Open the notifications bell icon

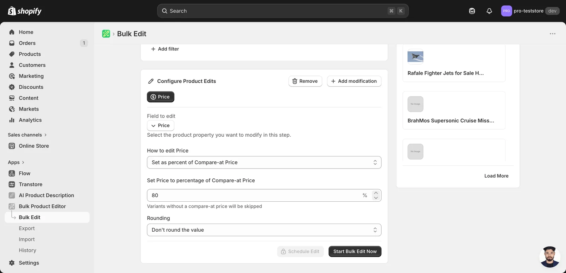[489, 11]
